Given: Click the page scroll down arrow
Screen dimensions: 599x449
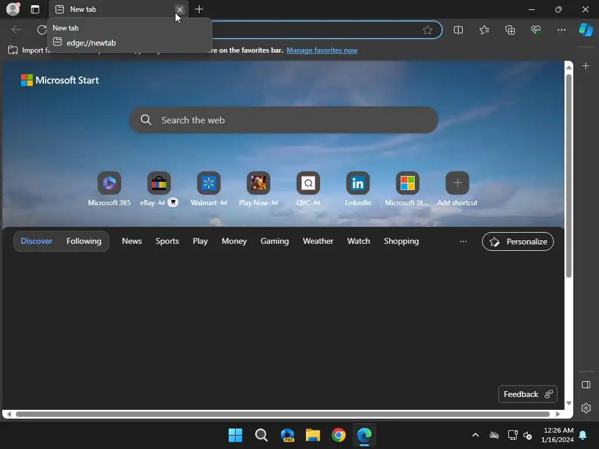Looking at the screenshot, I should point(569,403).
